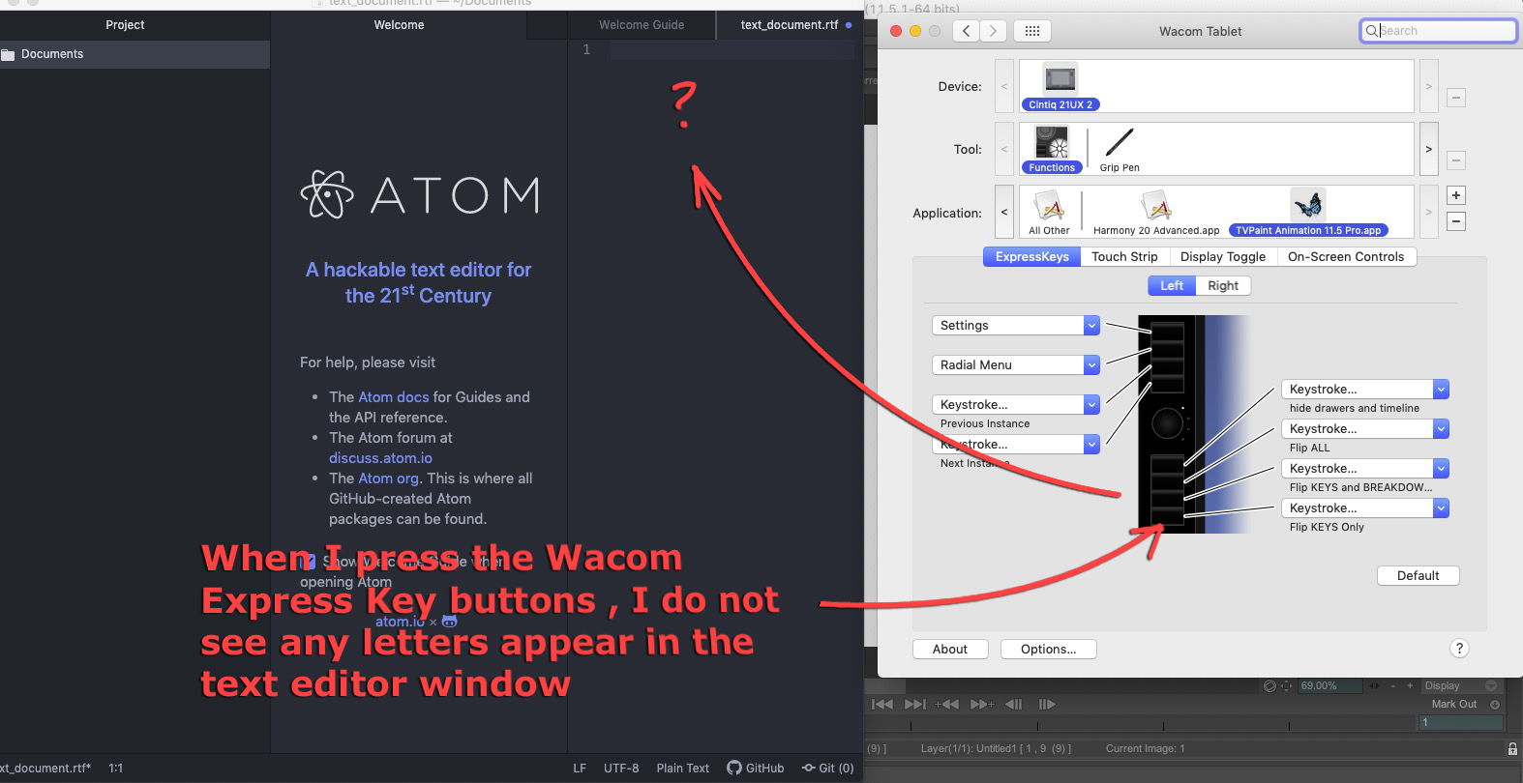Jump to last frame in TVPaint
The width and height of the screenshot is (1523, 783).
pyautogui.click(x=915, y=704)
